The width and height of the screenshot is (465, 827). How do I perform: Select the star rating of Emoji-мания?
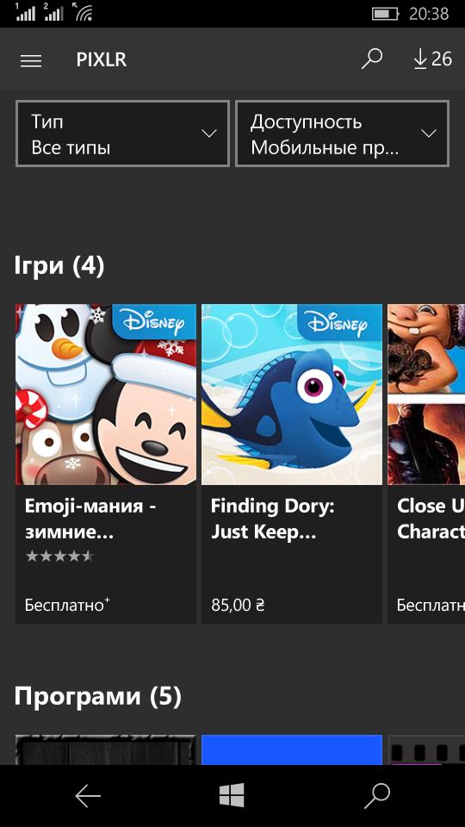[x=59, y=556]
